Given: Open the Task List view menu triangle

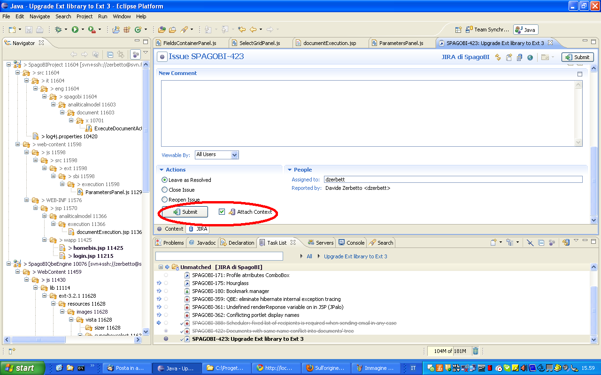Looking at the screenshot, I should click(576, 240).
